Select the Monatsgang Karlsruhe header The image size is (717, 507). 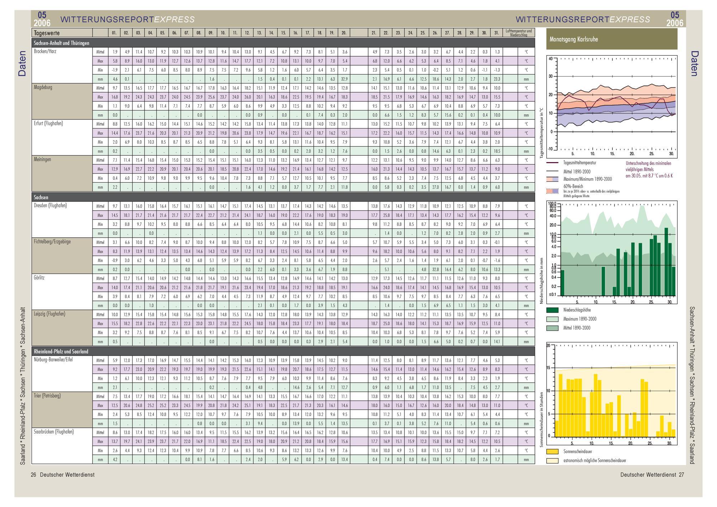[x=612, y=39]
